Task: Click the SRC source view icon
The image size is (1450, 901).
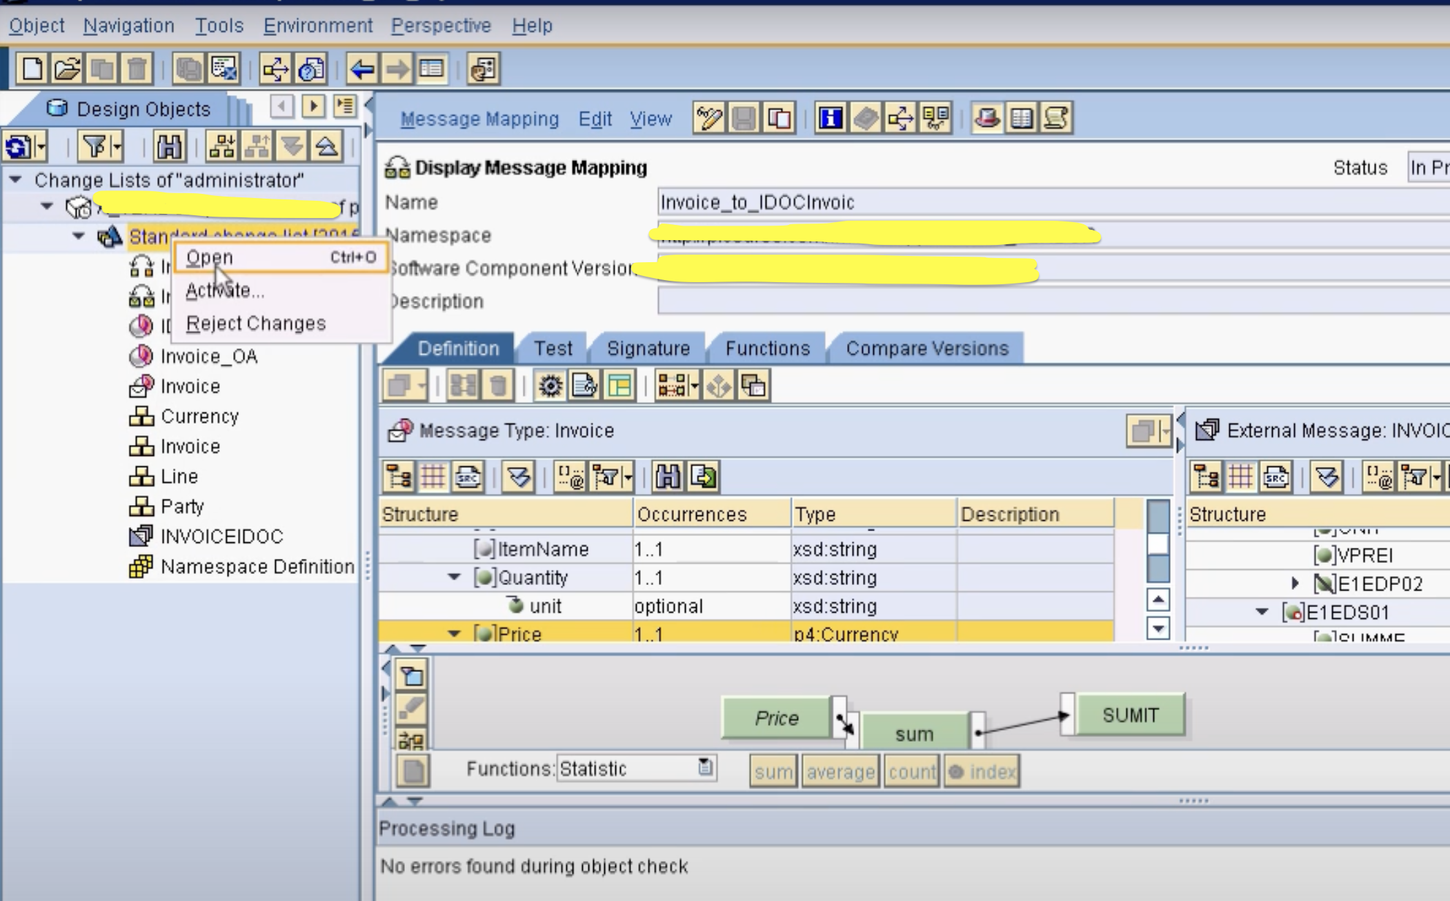Action: point(468,477)
